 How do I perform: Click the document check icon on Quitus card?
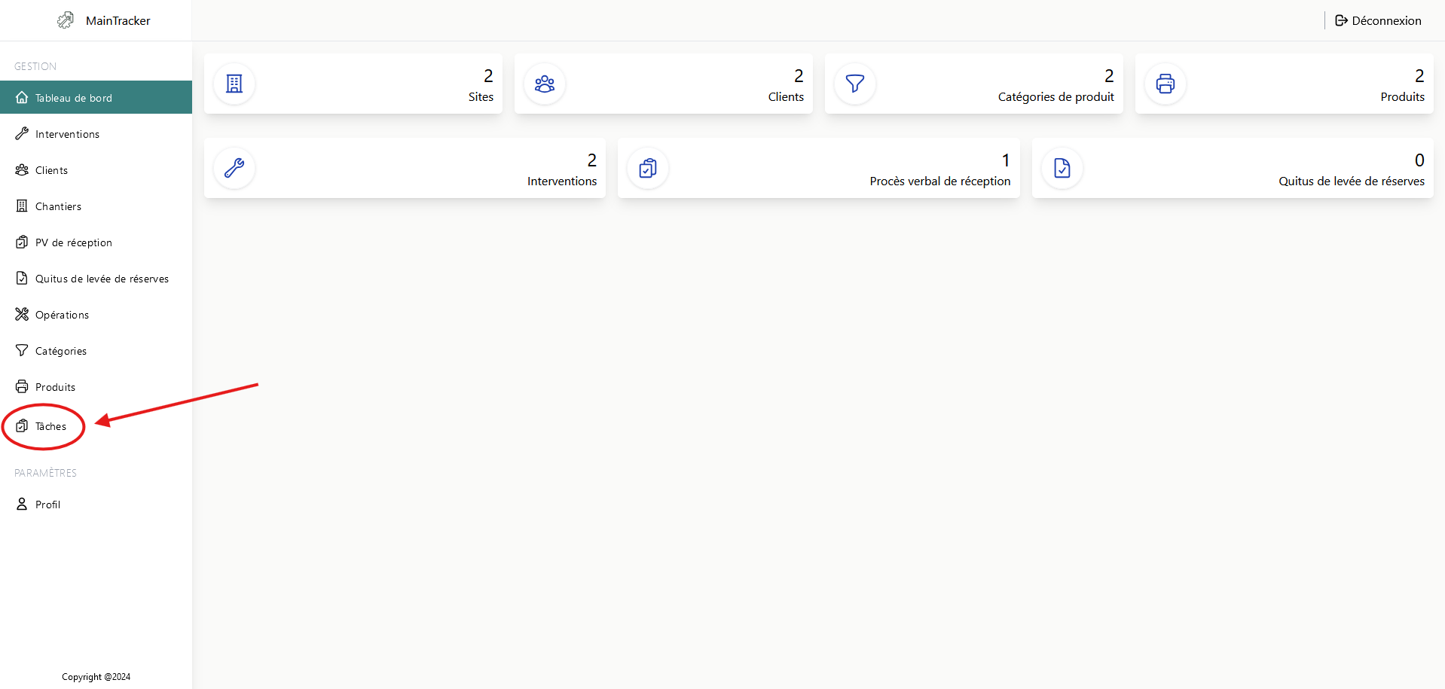1062,168
